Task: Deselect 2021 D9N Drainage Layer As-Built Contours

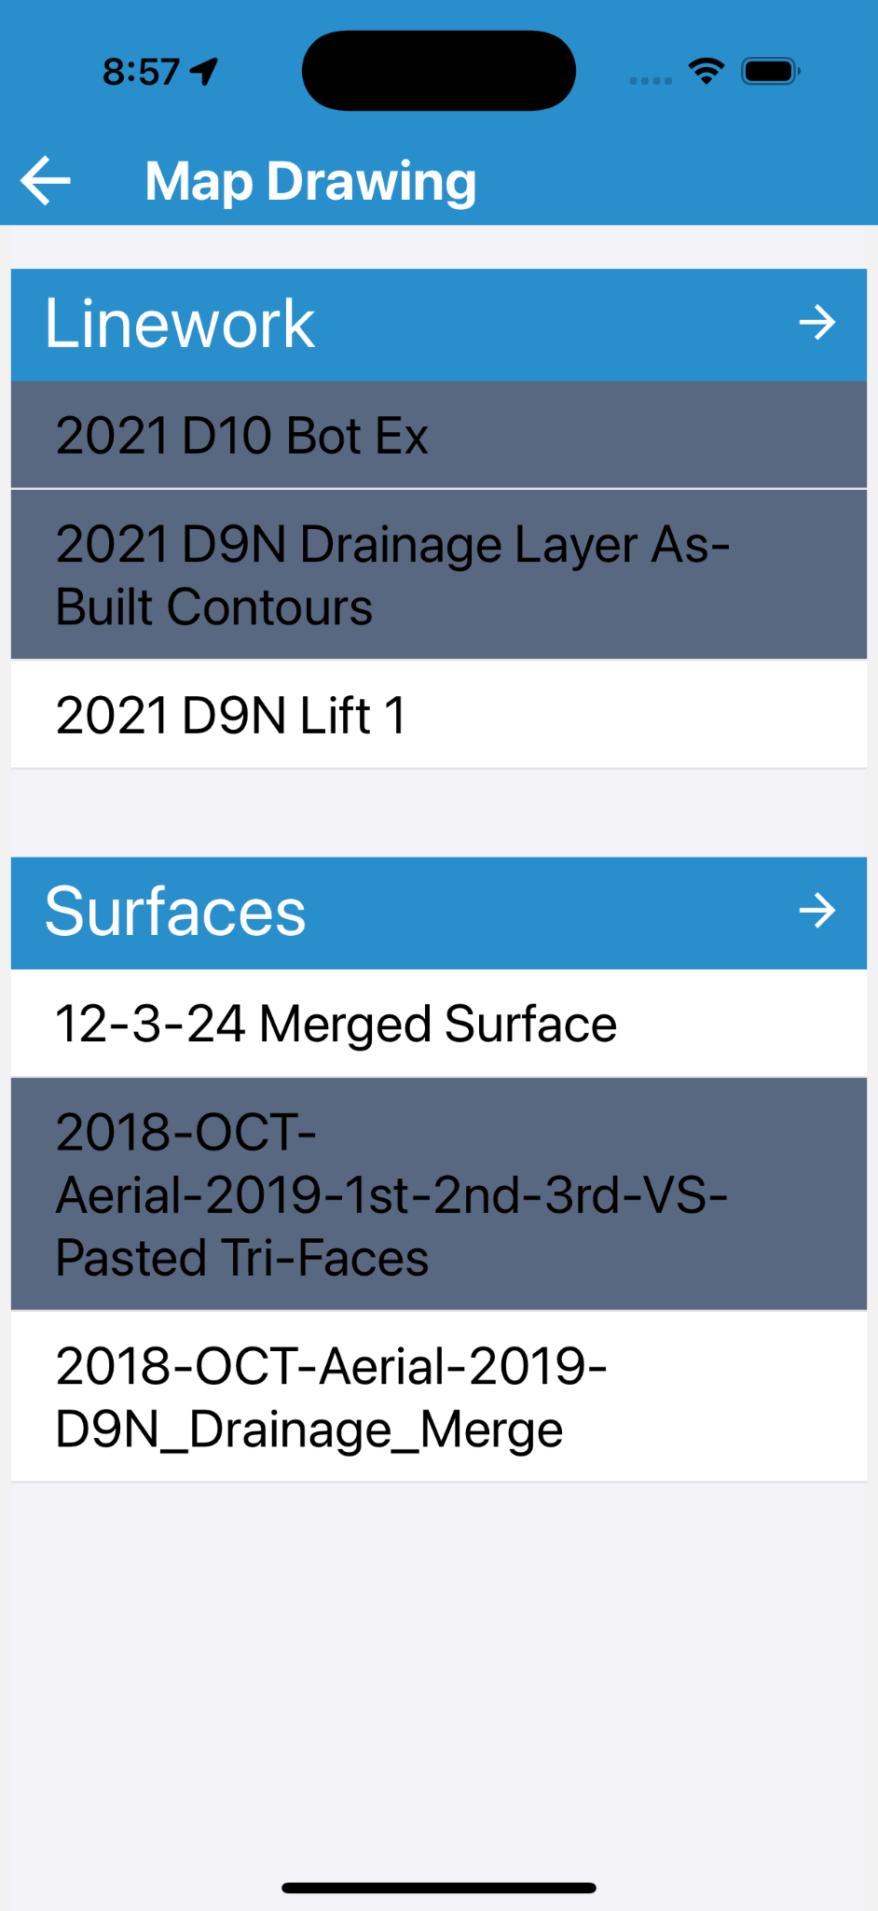Action: point(438,575)
